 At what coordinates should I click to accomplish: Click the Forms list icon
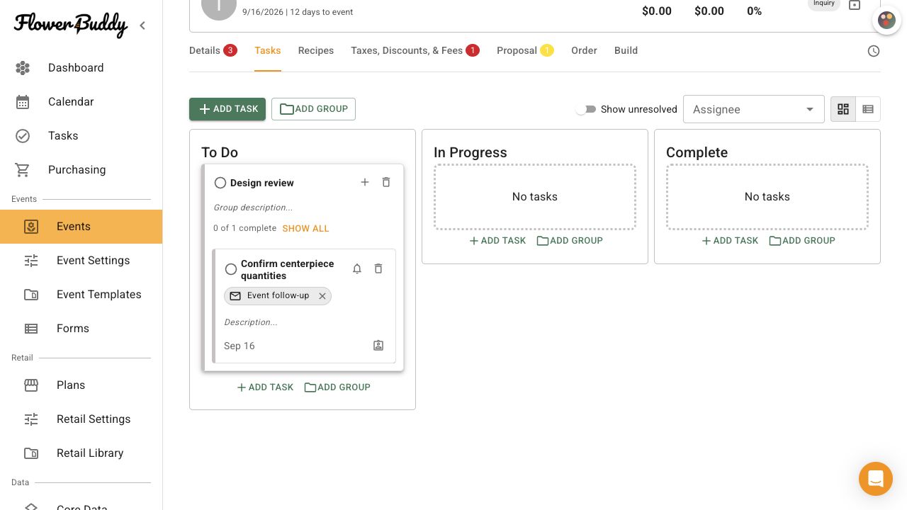click(x=31, y=329)
